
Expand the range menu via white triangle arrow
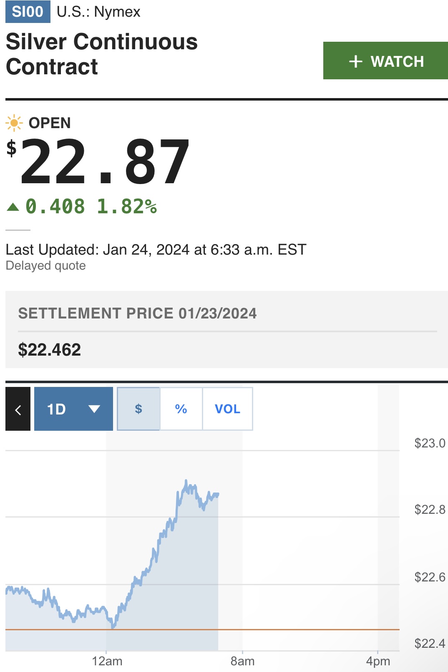pyautogui.click(x=94, y=409)
